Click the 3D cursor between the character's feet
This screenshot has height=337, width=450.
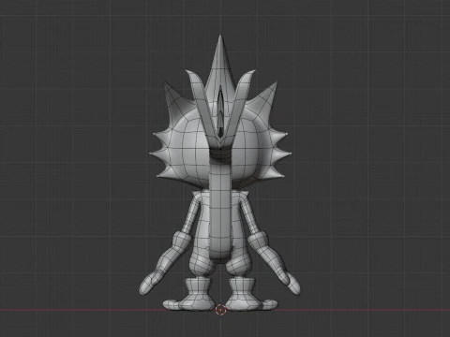click(x=220, y=310)
